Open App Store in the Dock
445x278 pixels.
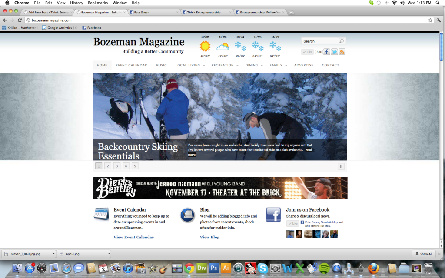(x=30, y=268)
